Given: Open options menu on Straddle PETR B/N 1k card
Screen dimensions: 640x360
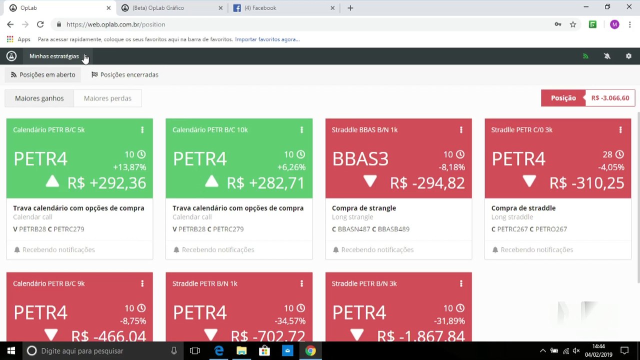Looking at the screenshot, I should coord(301,283).
